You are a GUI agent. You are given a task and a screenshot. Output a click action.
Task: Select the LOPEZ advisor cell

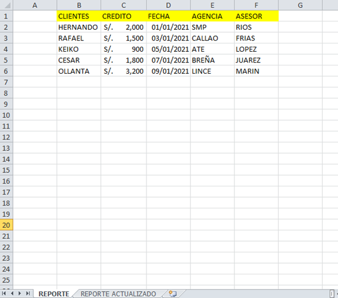pyautogui.click(x=256, y=49)
